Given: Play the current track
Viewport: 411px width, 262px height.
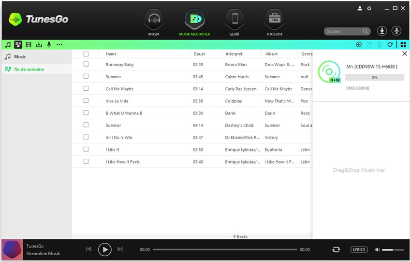Looking at the screenshot, I should tap(104, 250).
